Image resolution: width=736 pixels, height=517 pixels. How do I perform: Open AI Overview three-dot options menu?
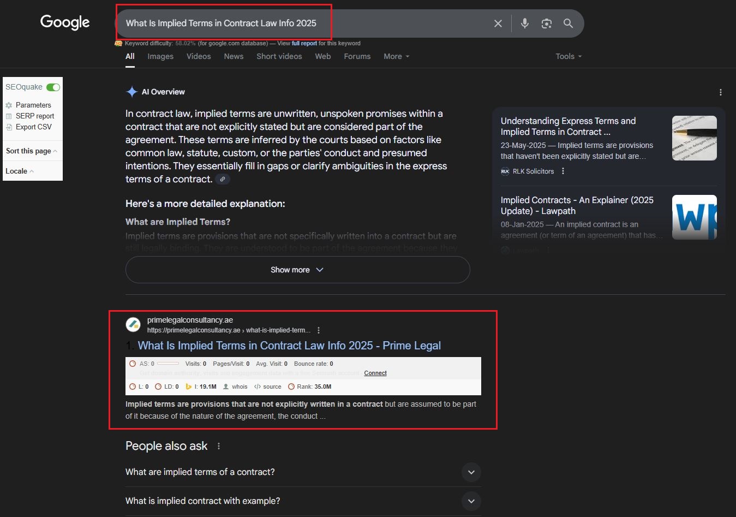720,92
